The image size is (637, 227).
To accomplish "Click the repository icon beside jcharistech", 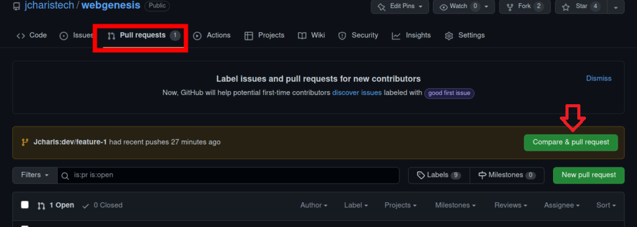I will tap(17, 6).
